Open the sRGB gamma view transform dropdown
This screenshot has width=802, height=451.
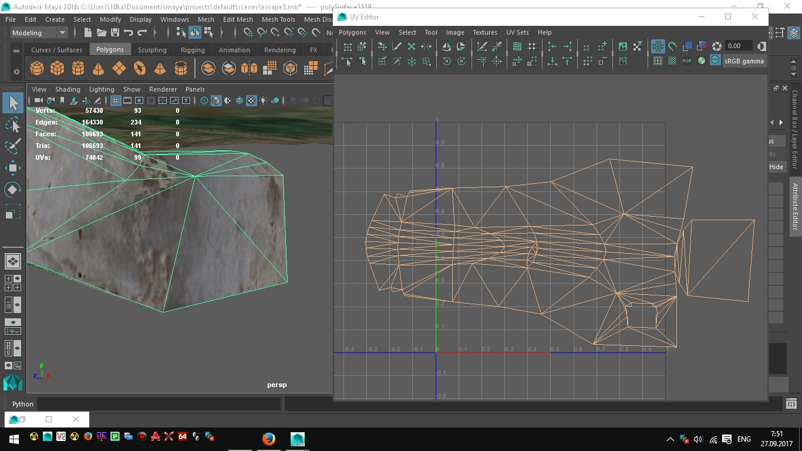(744, 60)
